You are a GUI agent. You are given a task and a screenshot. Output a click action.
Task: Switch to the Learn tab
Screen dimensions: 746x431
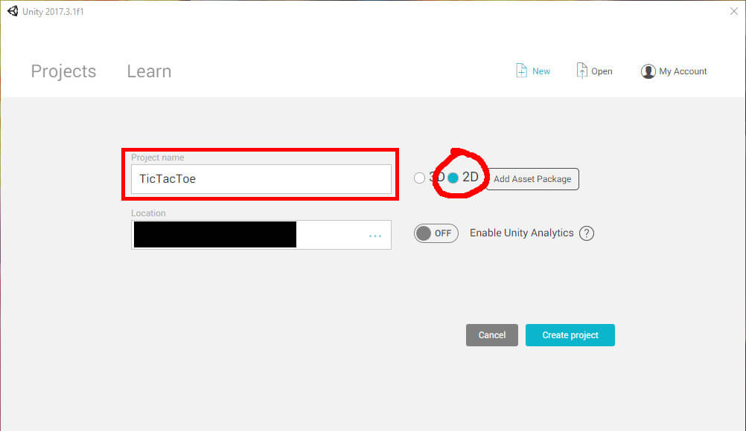click(149, 71)
